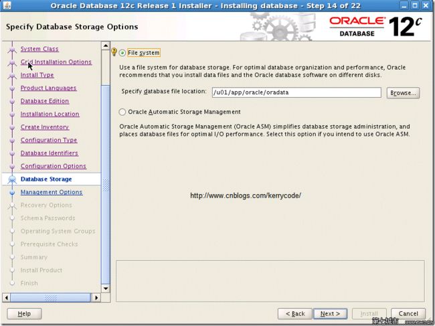Screen dimensions: 435x326
Task: Proceed with the Next > button
Action: (x=330, y=313)
